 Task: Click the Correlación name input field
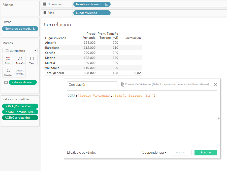pos(92,84)
